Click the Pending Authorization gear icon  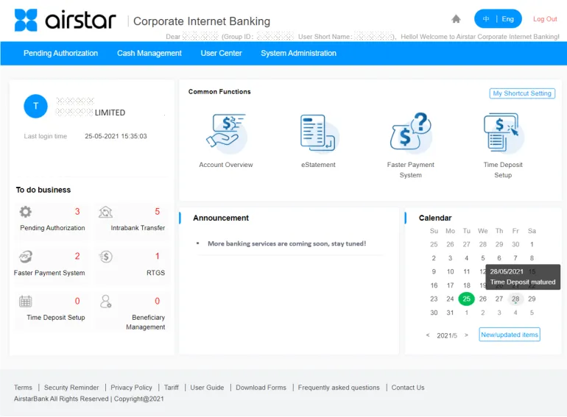point(25,212)
